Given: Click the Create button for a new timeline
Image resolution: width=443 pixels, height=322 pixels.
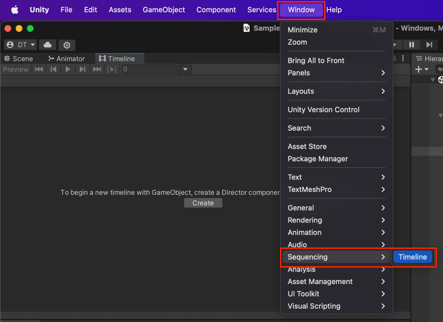Looking at the screenshot, I should pos(203,203).
